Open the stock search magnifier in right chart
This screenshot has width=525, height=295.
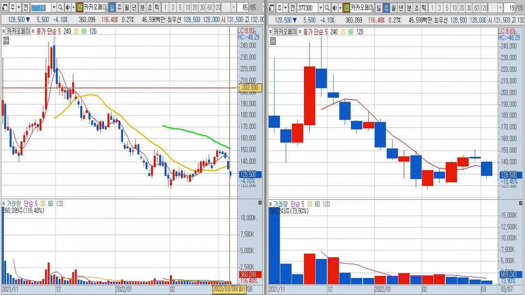click(327, 8)
